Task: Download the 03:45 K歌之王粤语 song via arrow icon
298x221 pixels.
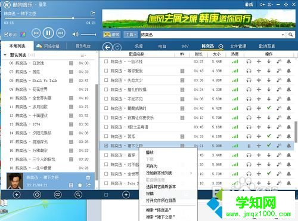Action: (x=269, y=127)
